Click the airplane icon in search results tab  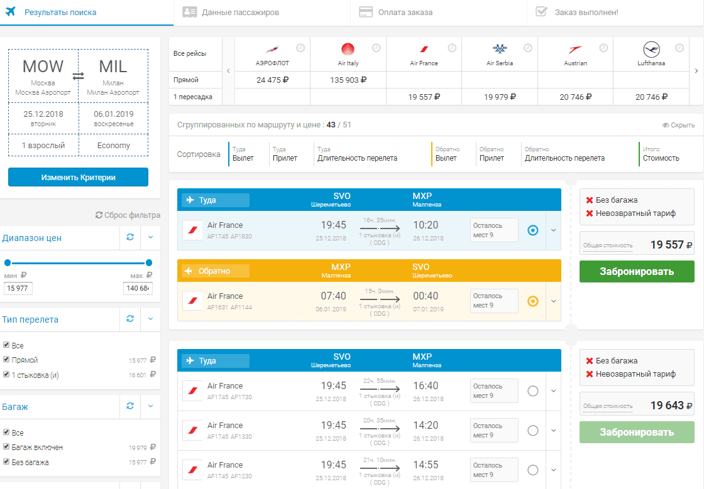(x=10, y=11)
